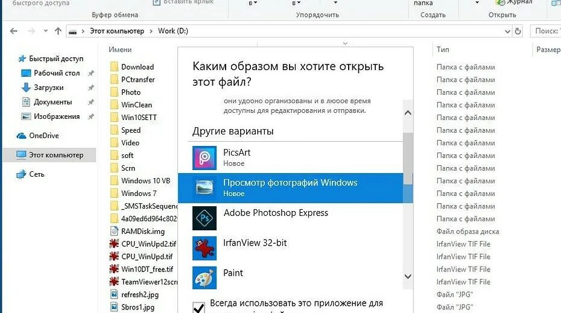561x313 pixels.
Task: Select Загрузки in sidebar
Action: [49, 87]
